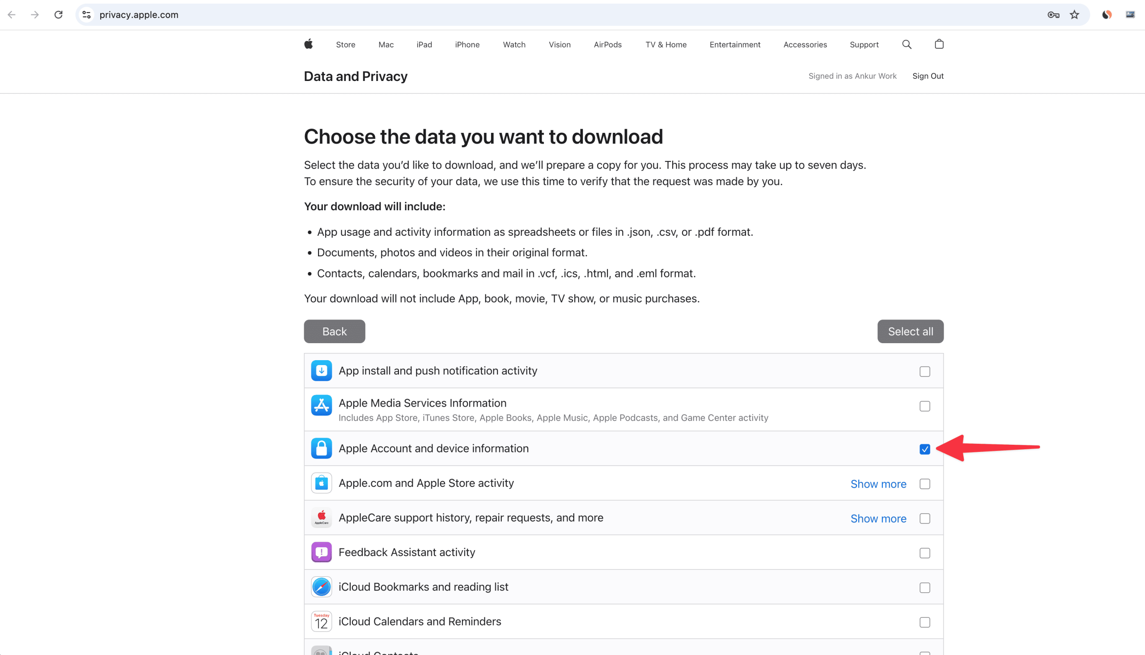Expand Show more for Apple.com and Apple Store activity
The height and width of the screenshot is (655, 1145).
pyautogui.click(x=878, y=484)
